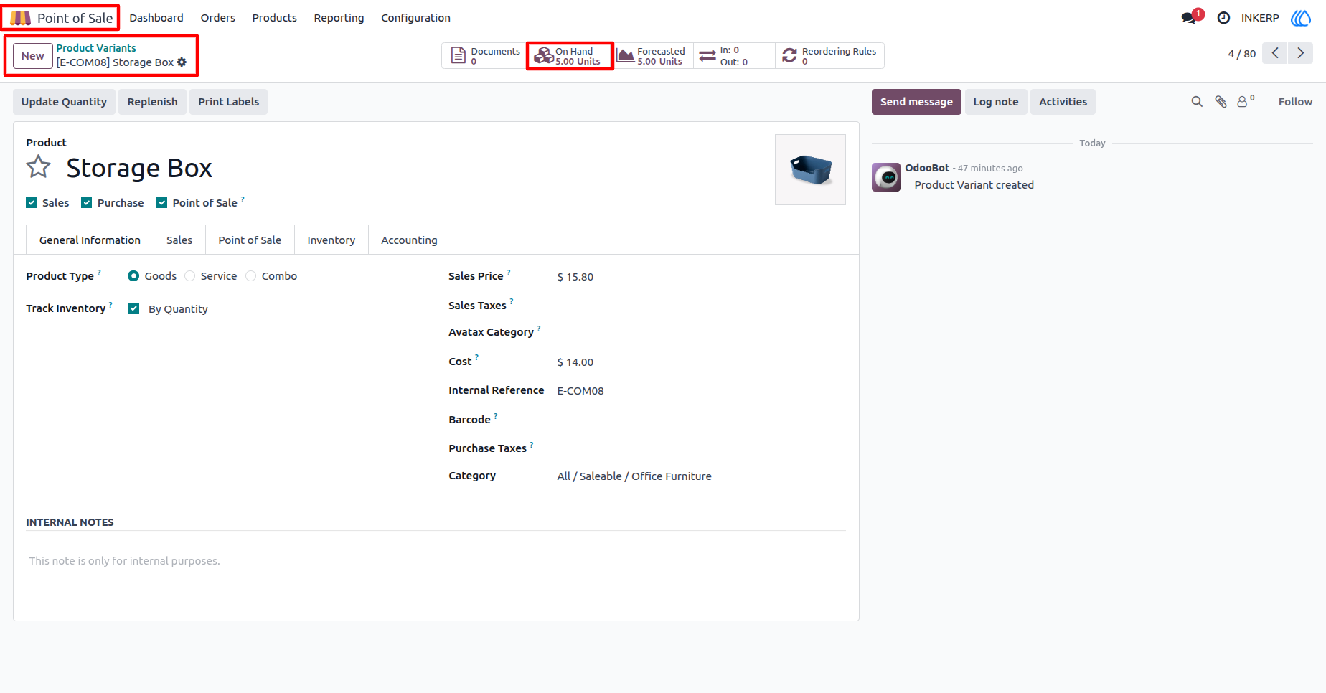1326x693 pixels.
Task: Click the internal notes text area
Action: click(436, 561)
